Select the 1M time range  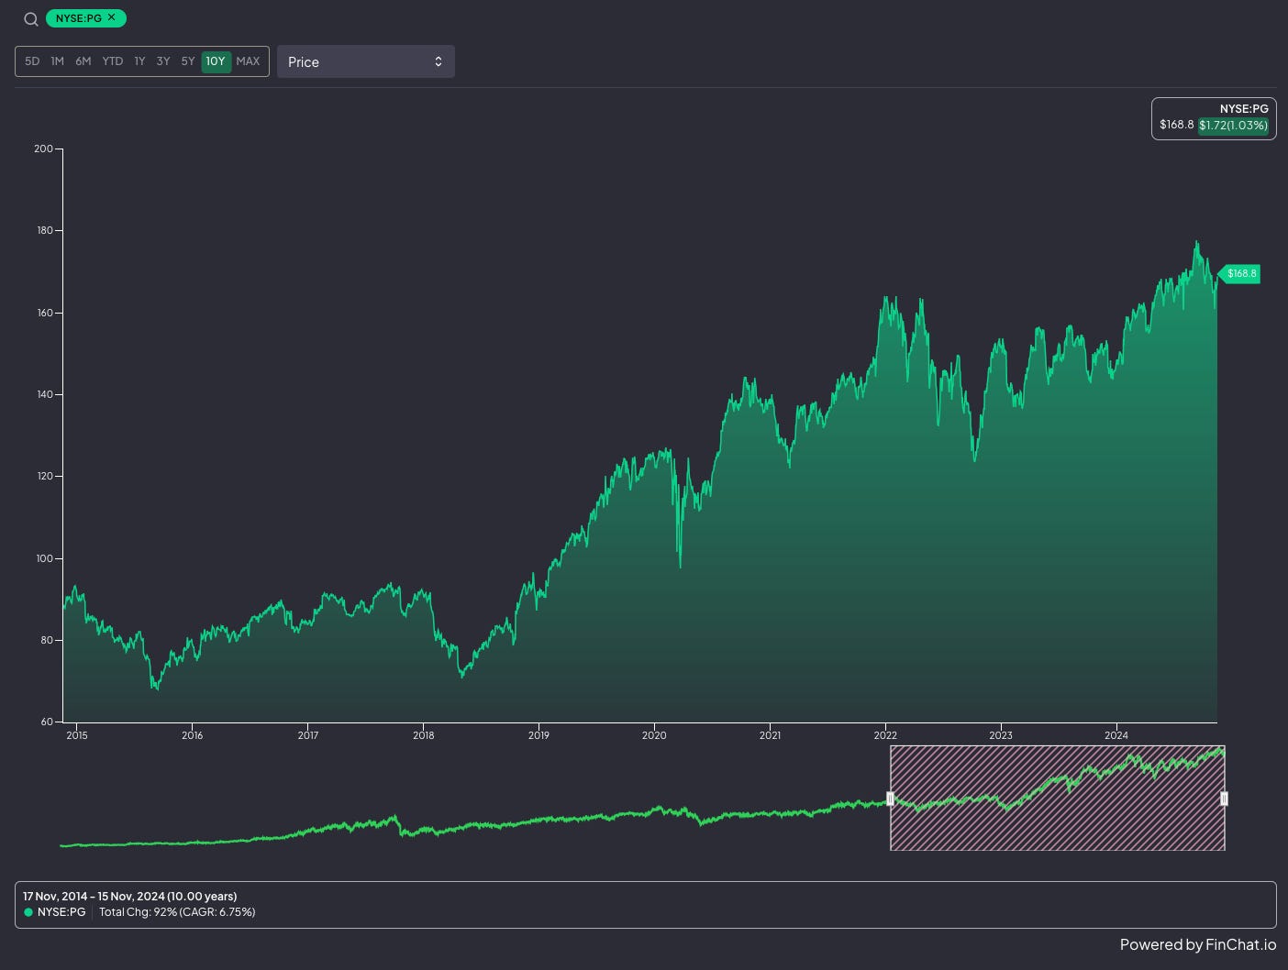[58, 61]
